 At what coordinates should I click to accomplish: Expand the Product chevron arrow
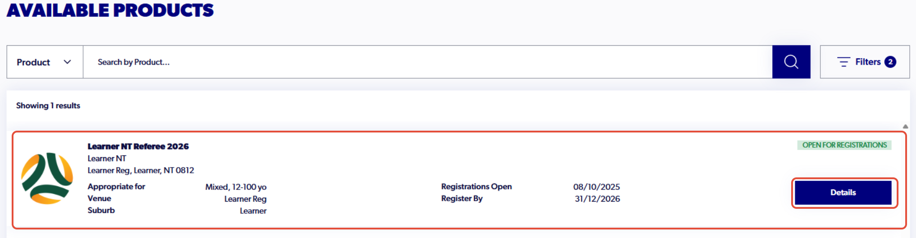click(67, 62)
